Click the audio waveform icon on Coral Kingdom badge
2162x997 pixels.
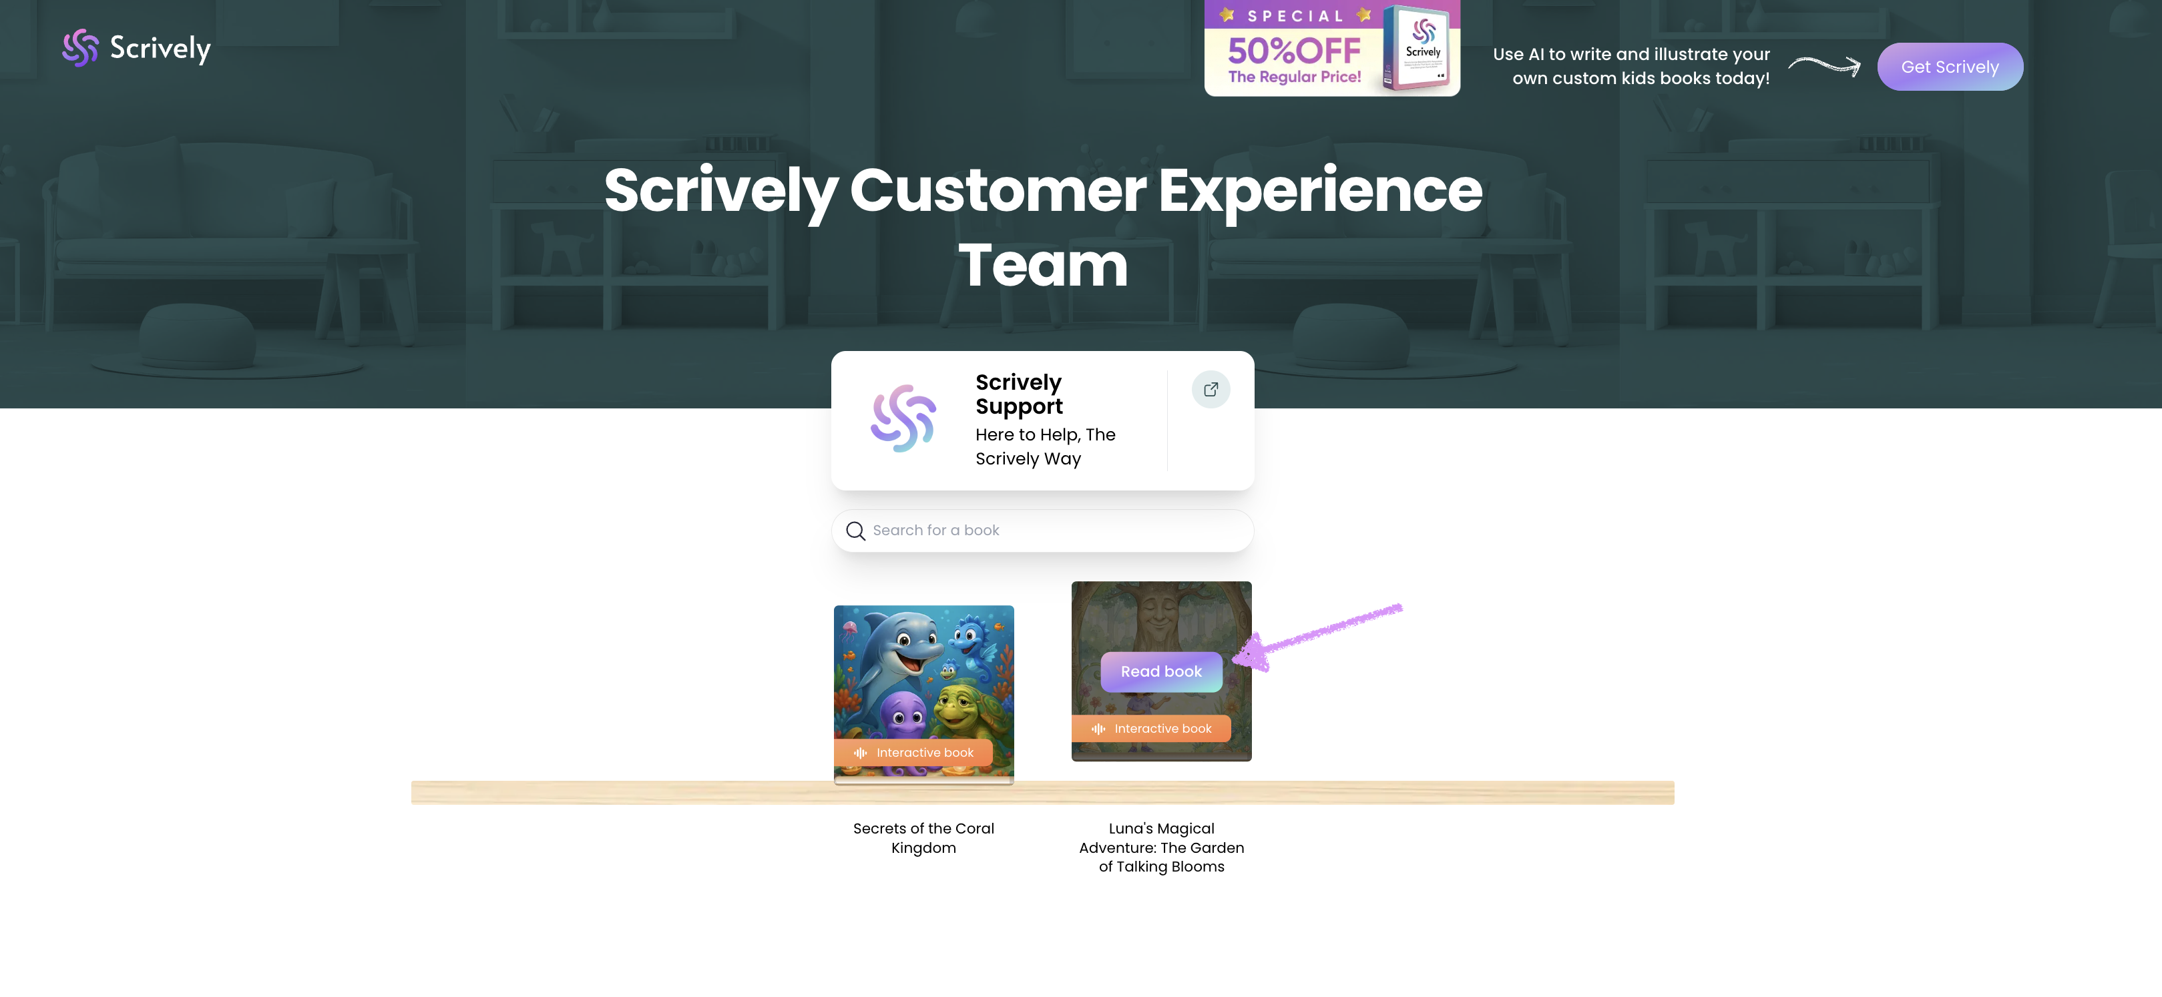(860, 753)
